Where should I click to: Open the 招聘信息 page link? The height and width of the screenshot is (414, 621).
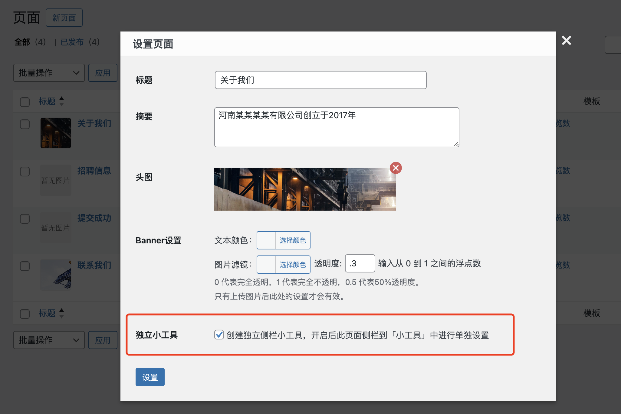94,171
